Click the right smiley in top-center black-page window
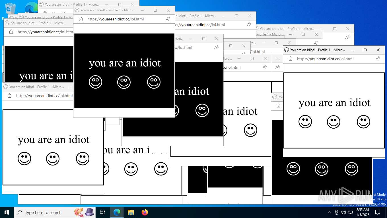 click(x=154, y=82)
